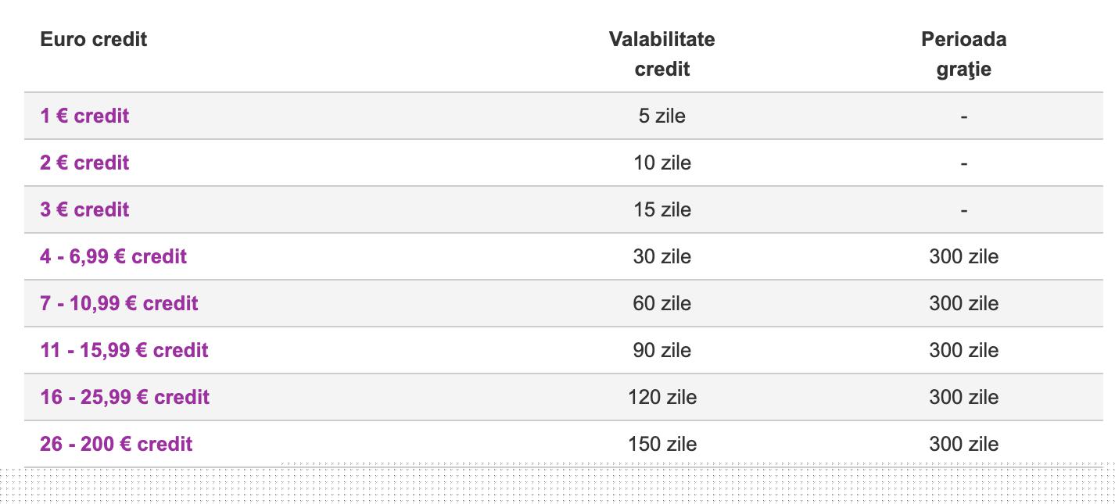Click the "Euro credit" column header
This screenshot has height=504, width=1115.
(94, 39)
